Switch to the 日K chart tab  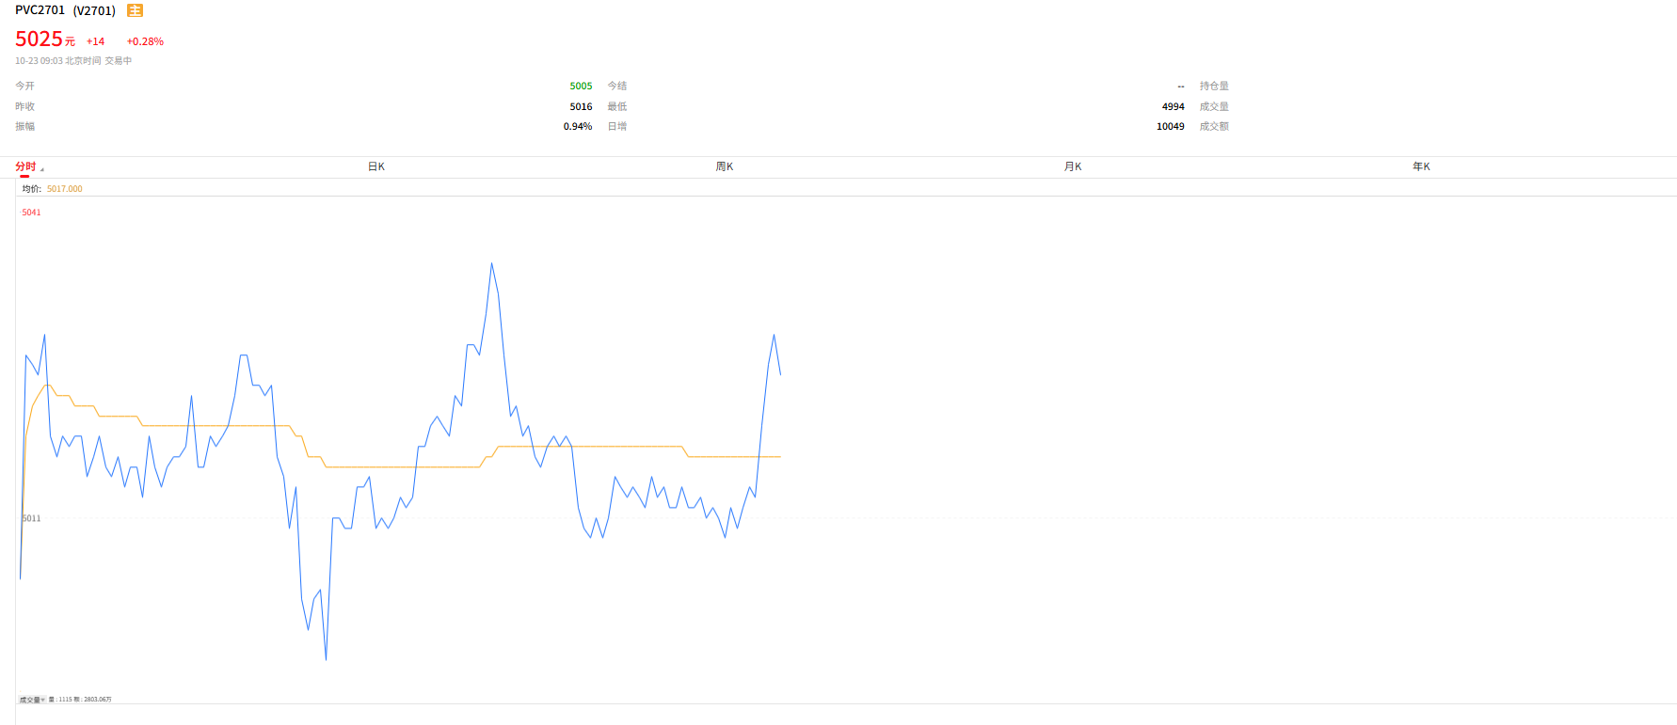coord(376,166)
